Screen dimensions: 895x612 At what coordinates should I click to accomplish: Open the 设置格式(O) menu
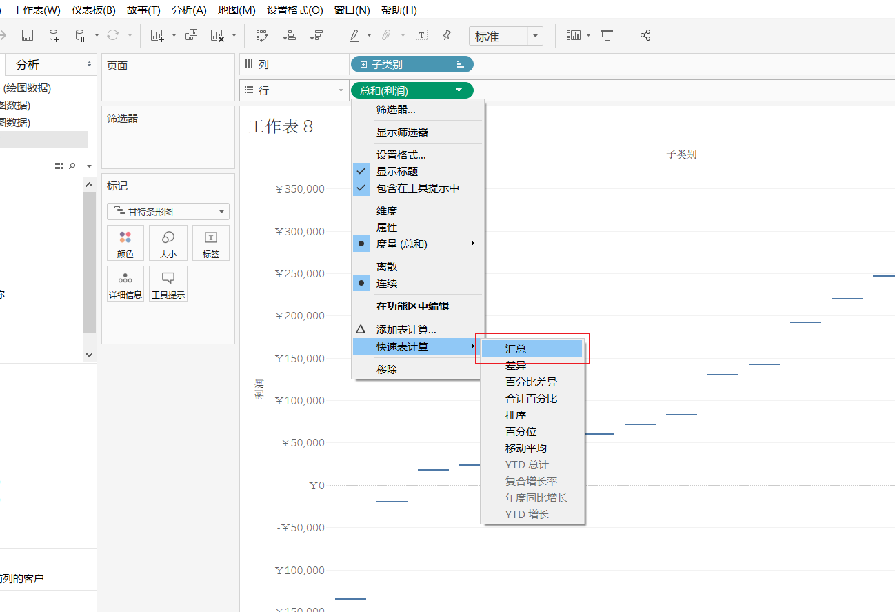295,10
